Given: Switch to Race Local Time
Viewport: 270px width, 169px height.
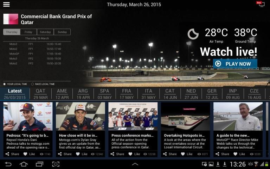Looking at the screenshot, I should [x=33, y=84].
